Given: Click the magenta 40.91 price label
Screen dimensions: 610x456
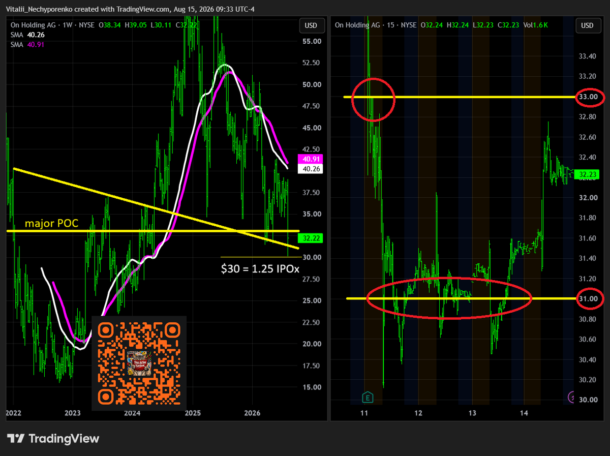Looking at the screenshot, I should tap(311, 159).
